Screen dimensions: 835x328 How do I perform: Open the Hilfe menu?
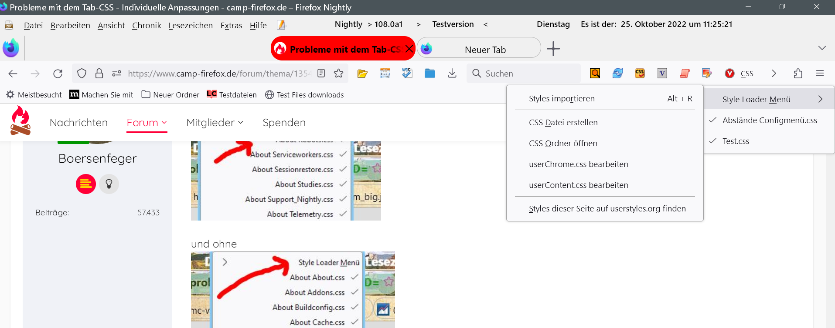[x=258, y=25]
